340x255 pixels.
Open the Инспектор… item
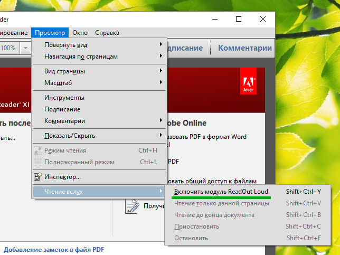[x=100, y=177]
